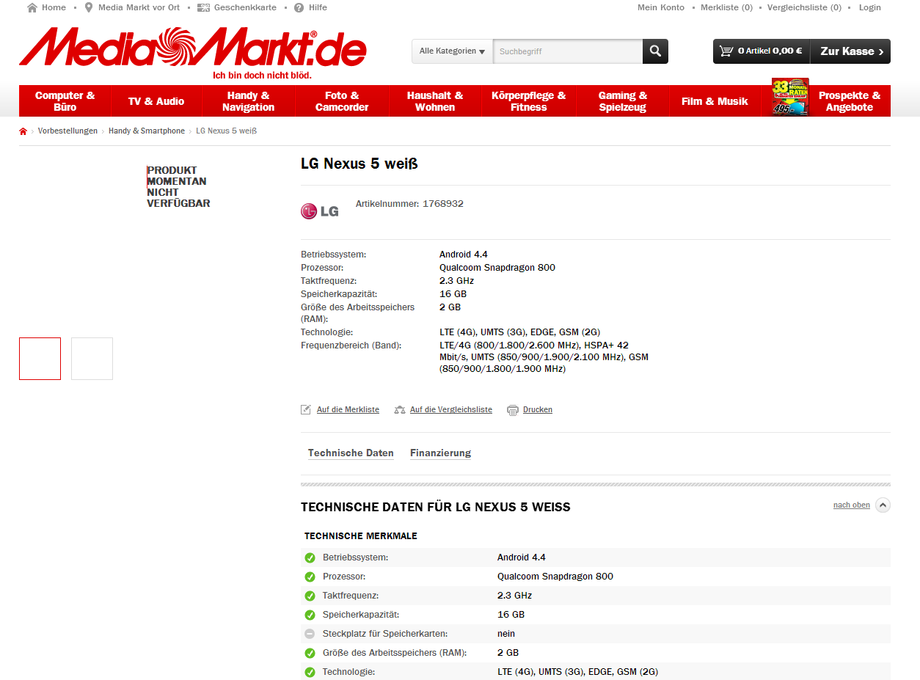
Task: Click the green check beside table Taktfrequenz
Action: (x=310, y=596)
